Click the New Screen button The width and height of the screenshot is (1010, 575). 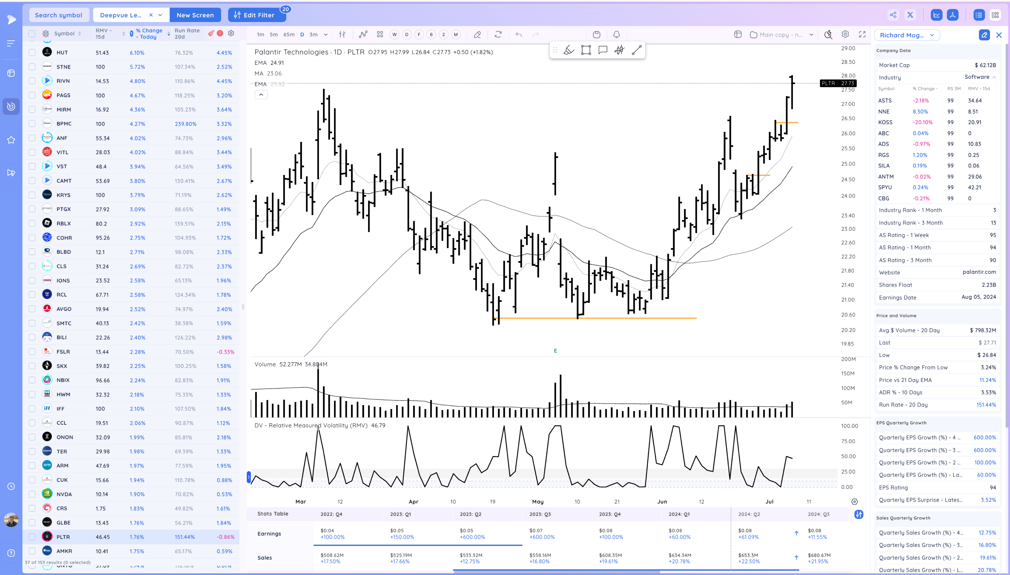click(x=195, y=15)
